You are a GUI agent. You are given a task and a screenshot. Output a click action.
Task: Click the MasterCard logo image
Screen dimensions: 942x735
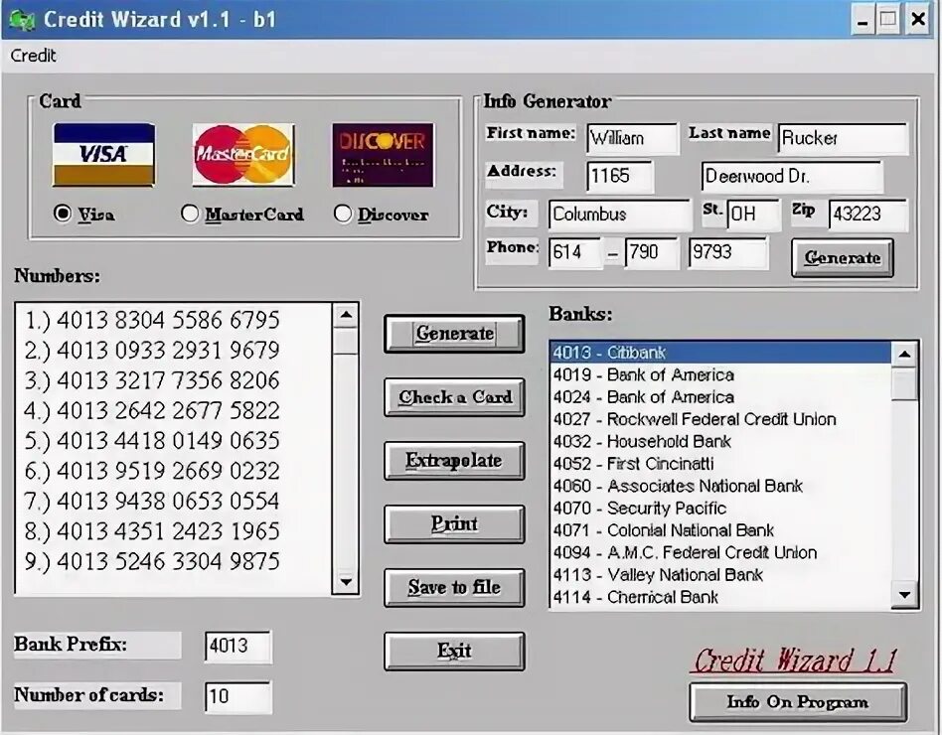tap(243, 155)
